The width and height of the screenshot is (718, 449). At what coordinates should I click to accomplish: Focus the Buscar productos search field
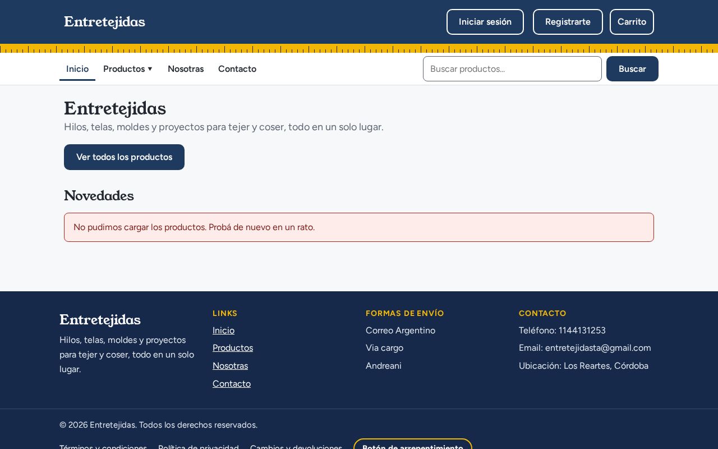[x=512, y=69]
